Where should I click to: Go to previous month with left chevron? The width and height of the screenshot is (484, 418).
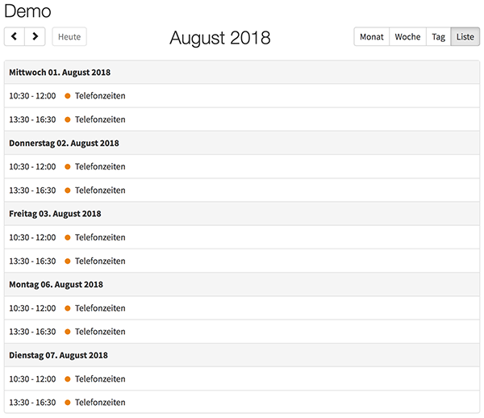[15, 36]
